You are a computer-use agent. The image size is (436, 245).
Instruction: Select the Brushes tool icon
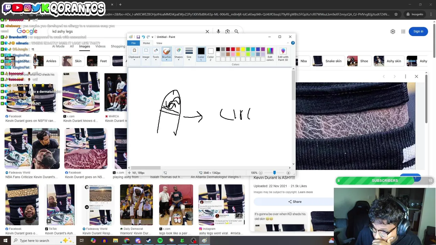167,51
